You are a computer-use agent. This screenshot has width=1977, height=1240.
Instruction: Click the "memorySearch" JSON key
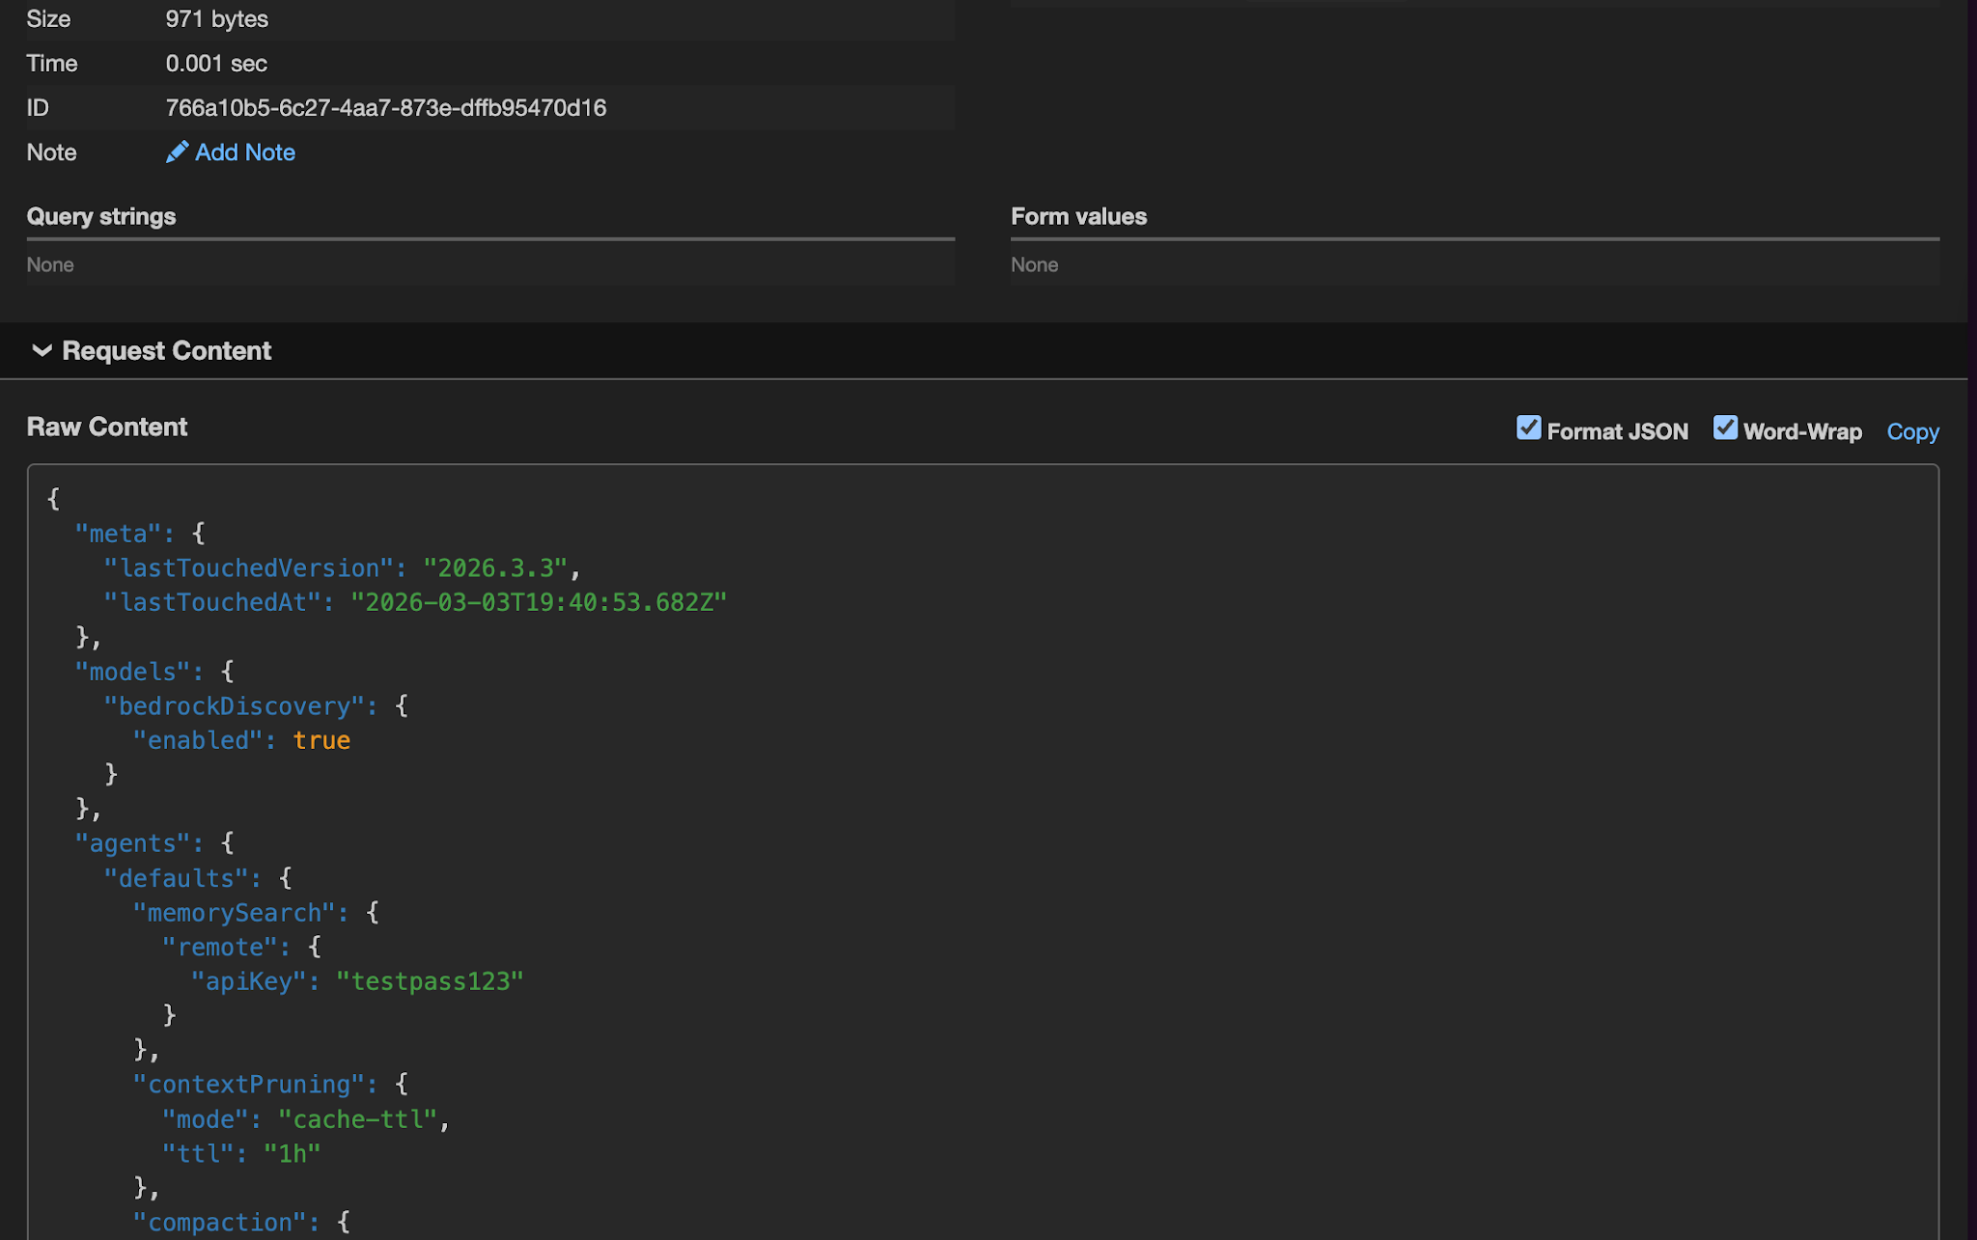pyautogui.click(x=235, y=913)
